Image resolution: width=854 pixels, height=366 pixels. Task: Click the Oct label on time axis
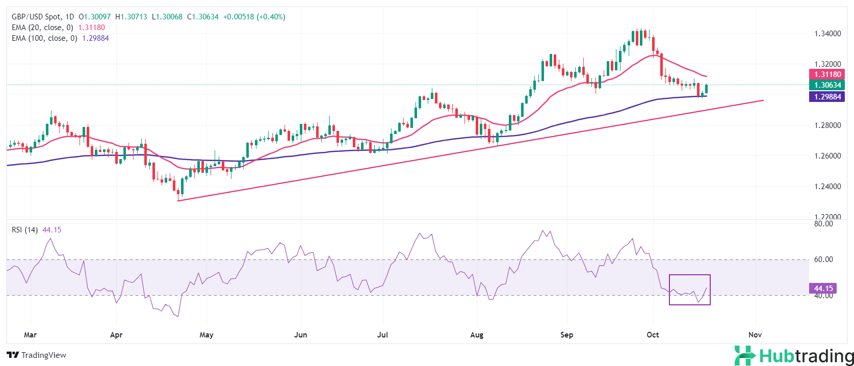[x=653, y=335]
